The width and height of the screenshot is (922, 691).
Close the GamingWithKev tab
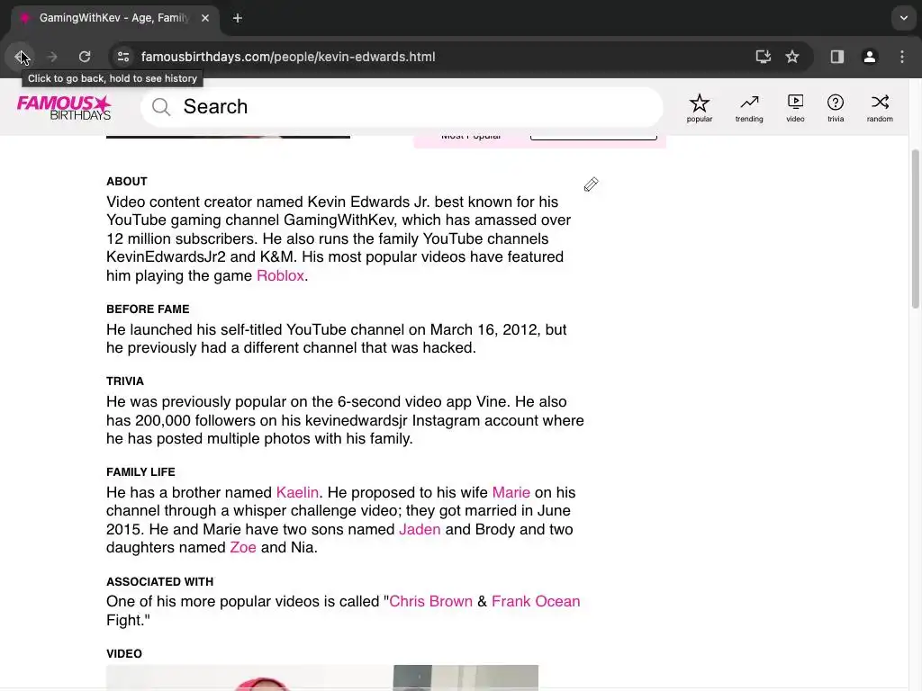(x=205, y=18)
